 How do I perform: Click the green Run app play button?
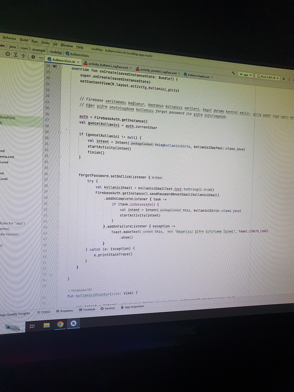tap(284, 79)
